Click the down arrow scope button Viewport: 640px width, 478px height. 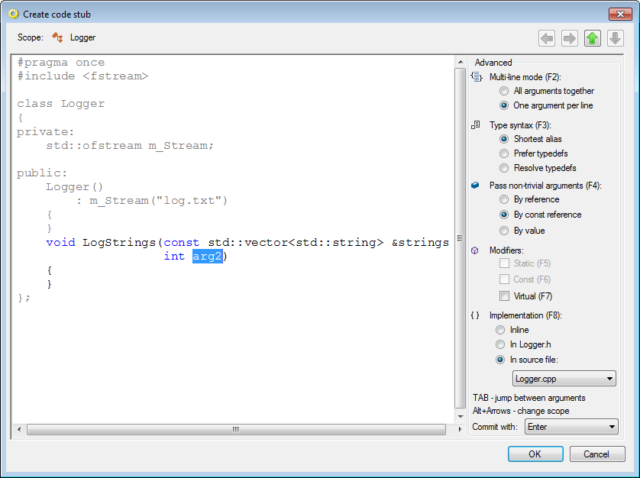pos(615,39)
